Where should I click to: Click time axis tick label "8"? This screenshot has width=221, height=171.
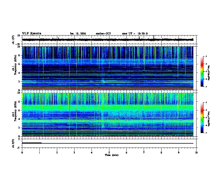point(161,153)
